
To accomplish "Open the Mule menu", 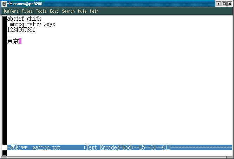I will point(82,11).
